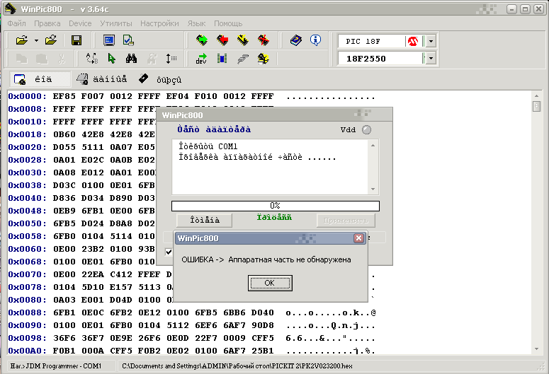Viewport: 549px width, 374px height.
Task: Open the blue help book icon
Action: (x=296, y=40)
